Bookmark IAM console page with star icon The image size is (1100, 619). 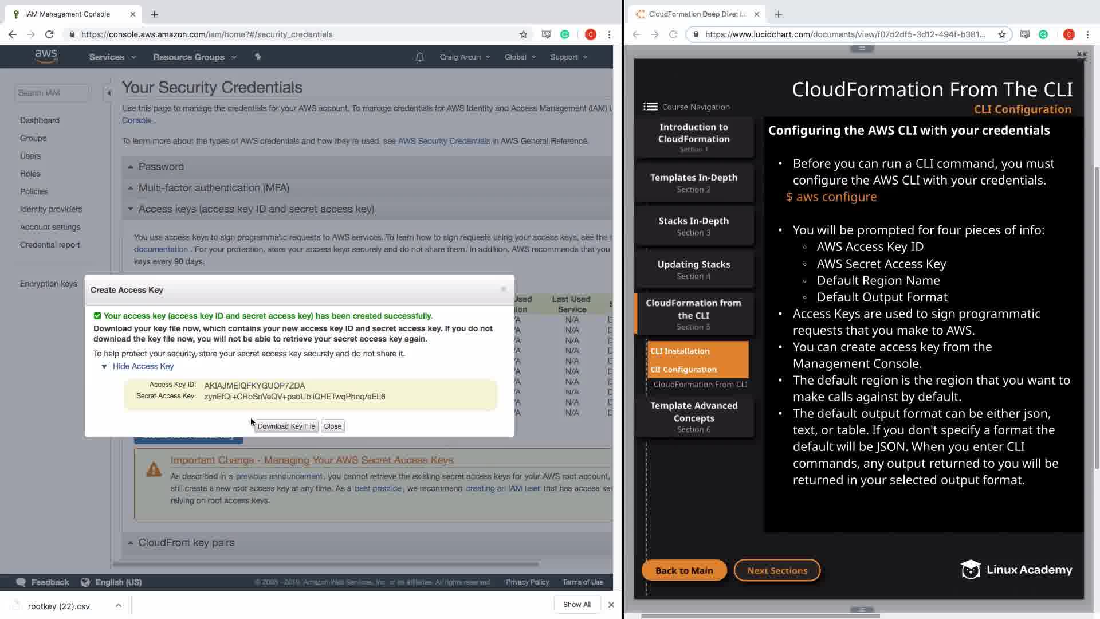[523, 34]
